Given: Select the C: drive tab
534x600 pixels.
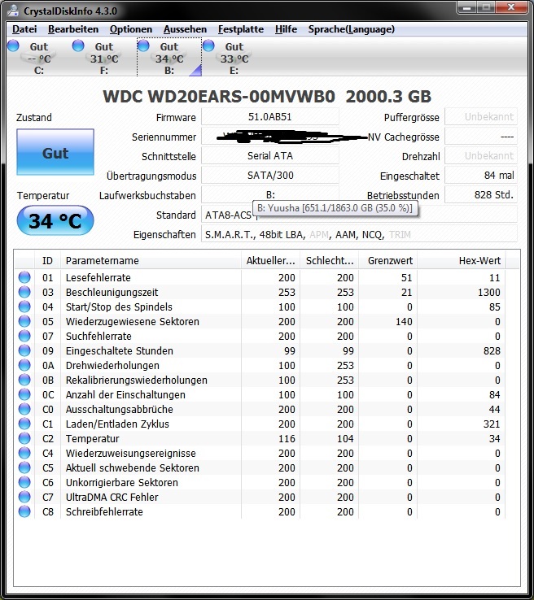Looking at the screenshot, I should 39,58.
